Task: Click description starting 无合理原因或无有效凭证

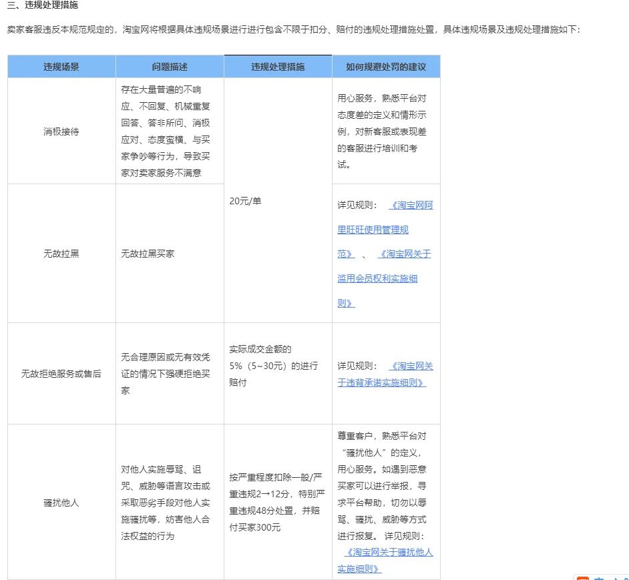Action: (x=166, y=374)
